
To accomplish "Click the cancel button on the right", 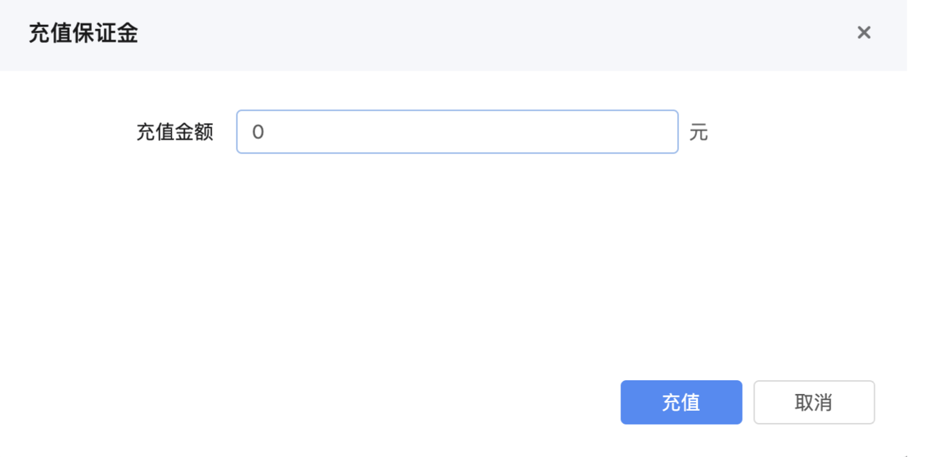I will [814, 402].
